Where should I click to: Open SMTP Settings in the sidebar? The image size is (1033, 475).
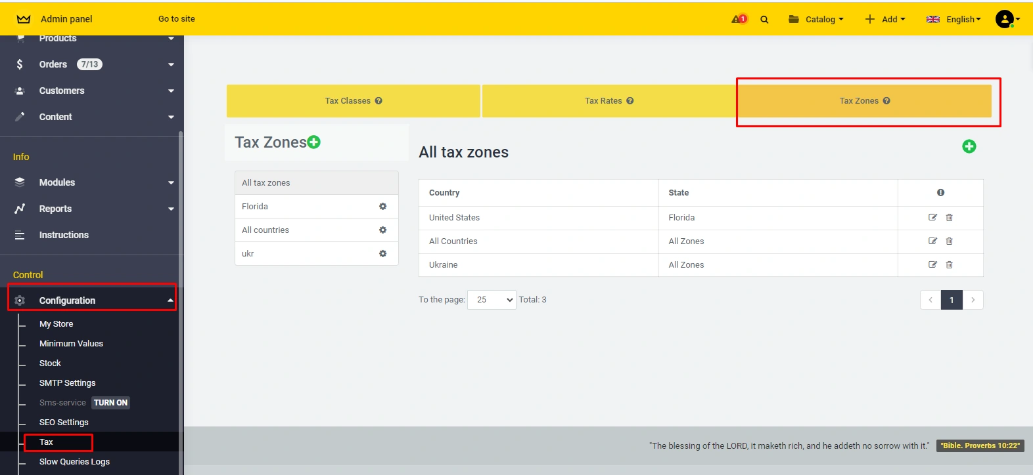tap(67, 383)
